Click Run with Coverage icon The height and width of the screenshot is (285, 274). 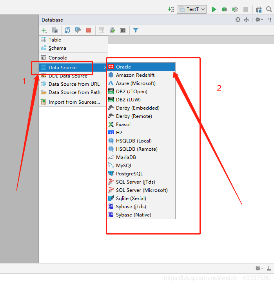click(235, 9)
